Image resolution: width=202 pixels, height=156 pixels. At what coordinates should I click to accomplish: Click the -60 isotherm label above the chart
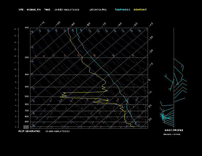pyautogui.click(x=120, y=24)
